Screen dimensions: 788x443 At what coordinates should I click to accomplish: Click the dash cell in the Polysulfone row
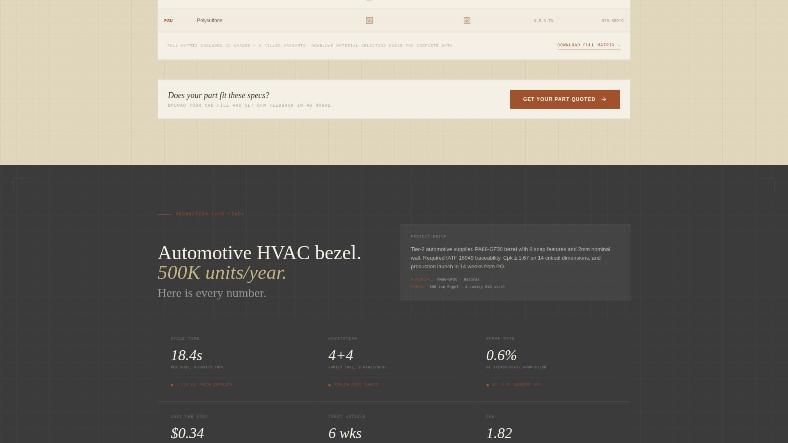421,20
